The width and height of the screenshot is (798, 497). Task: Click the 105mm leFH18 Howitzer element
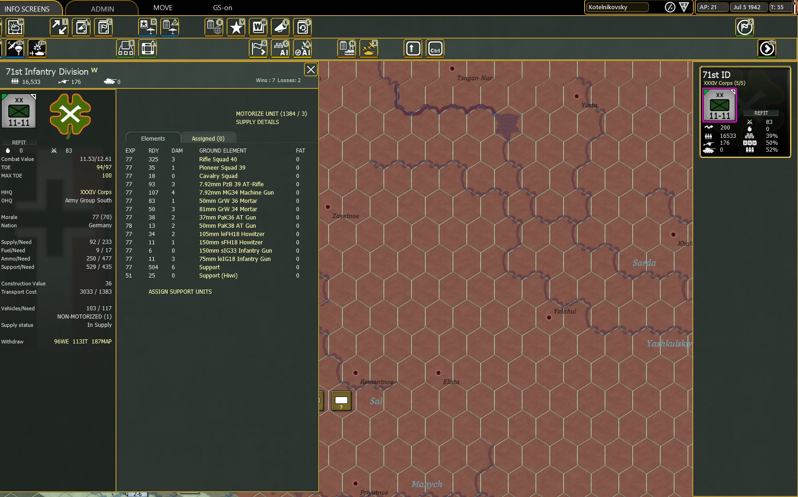click(232, 234)
